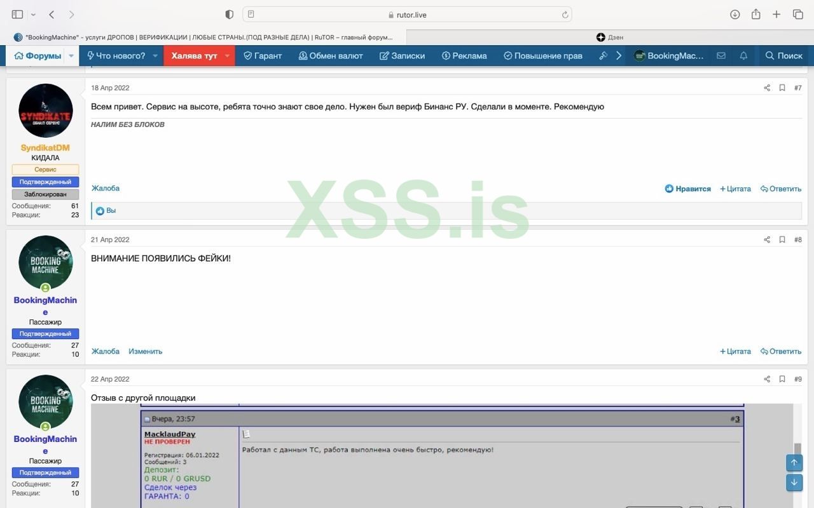The height and width of the screenshot is (508, 814).
Task: Share post #7 via share icon
Action: [767, 88]
